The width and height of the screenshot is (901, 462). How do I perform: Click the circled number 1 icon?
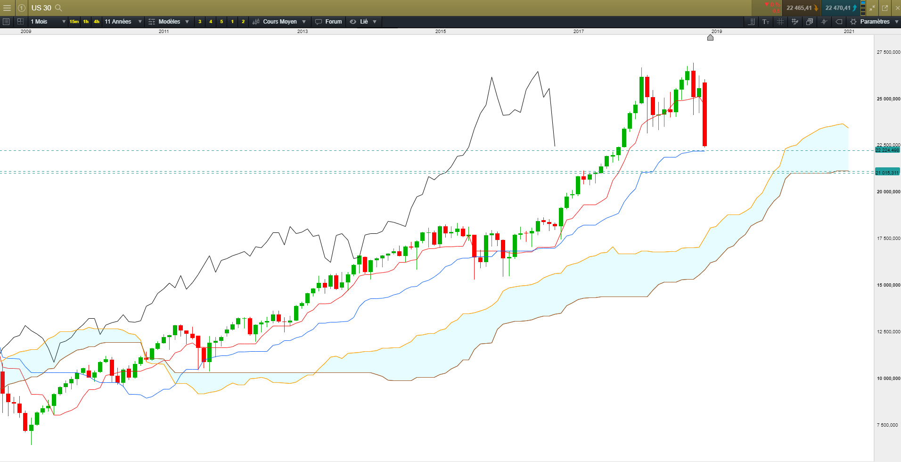22,8
